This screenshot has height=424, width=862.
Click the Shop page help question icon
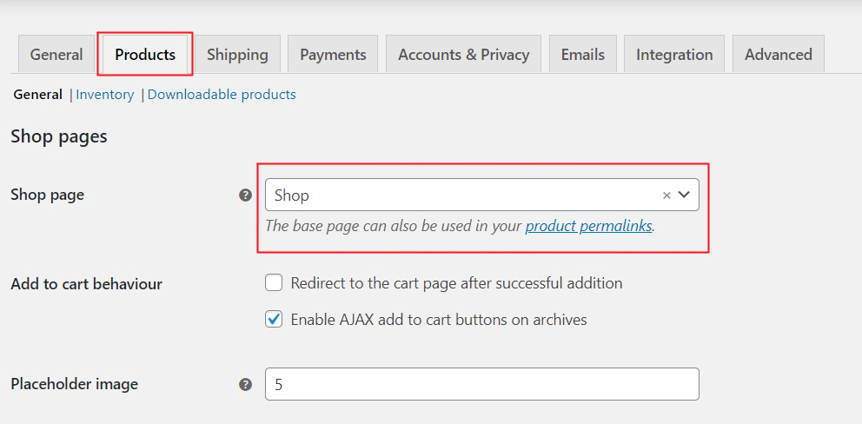pos(245,195)
